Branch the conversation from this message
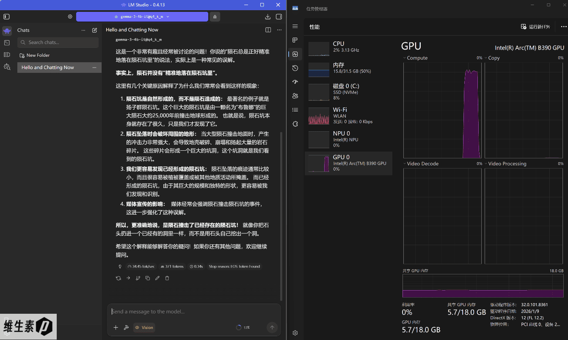The image size is (568, 340). coord(138,278)
